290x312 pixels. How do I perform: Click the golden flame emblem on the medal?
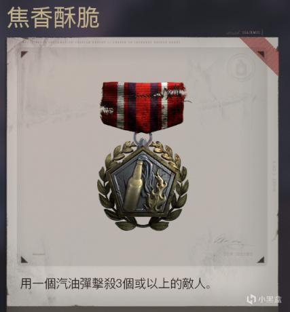156,192
